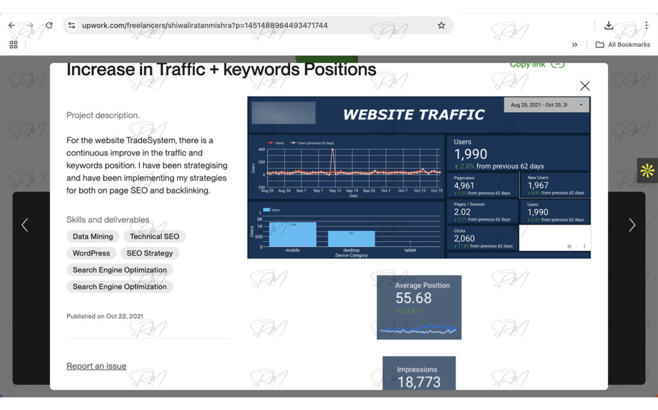Go to previous portfolio item arrow
Screen dimensions: 658x410
(x=25, y=225)
